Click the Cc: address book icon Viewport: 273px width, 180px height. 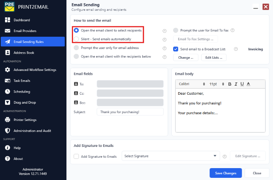click(76, 93)
